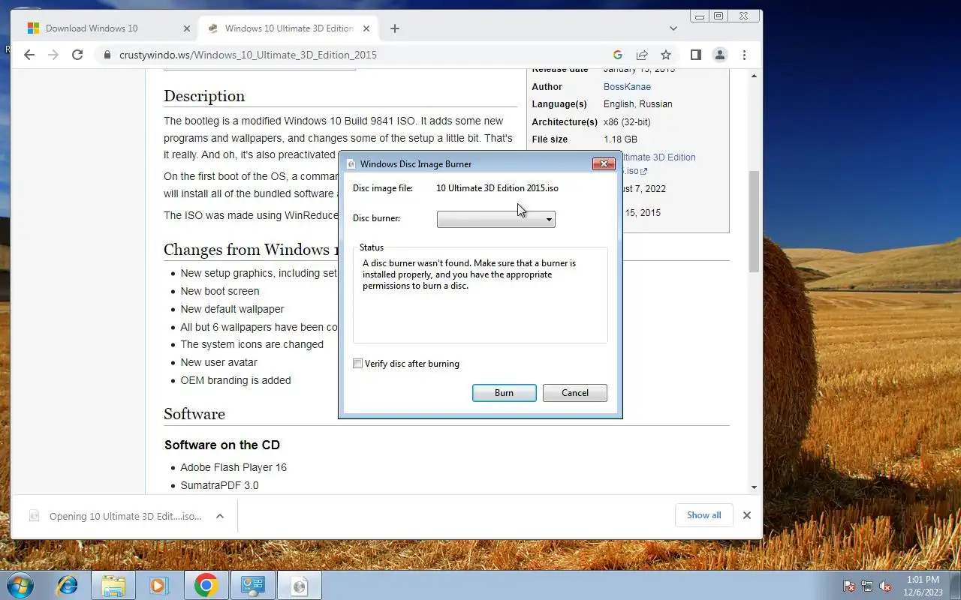Click the '1.18 GB' file size value
The image size is (961, 600).
[620, 139]
